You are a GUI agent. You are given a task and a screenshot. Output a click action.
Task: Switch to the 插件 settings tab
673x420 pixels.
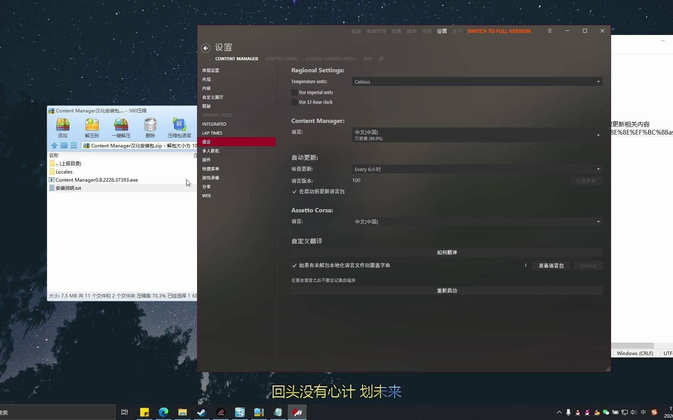368,59
